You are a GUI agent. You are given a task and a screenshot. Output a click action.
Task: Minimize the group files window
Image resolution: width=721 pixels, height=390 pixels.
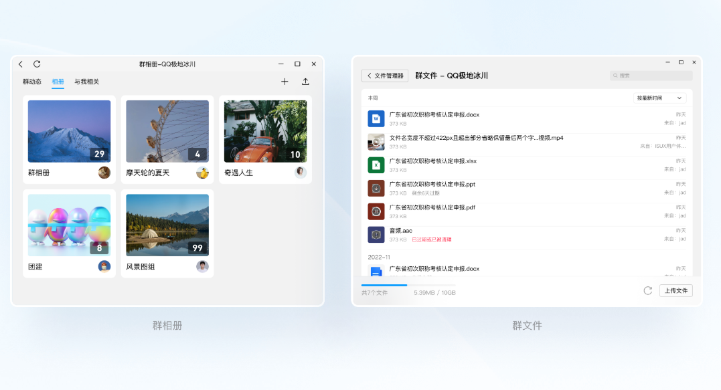(x=667, y=62)
